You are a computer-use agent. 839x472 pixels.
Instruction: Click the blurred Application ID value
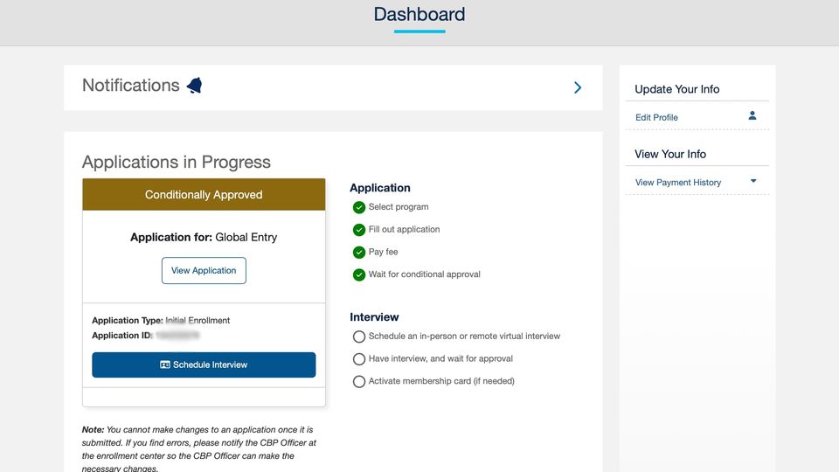click(177, 335)
